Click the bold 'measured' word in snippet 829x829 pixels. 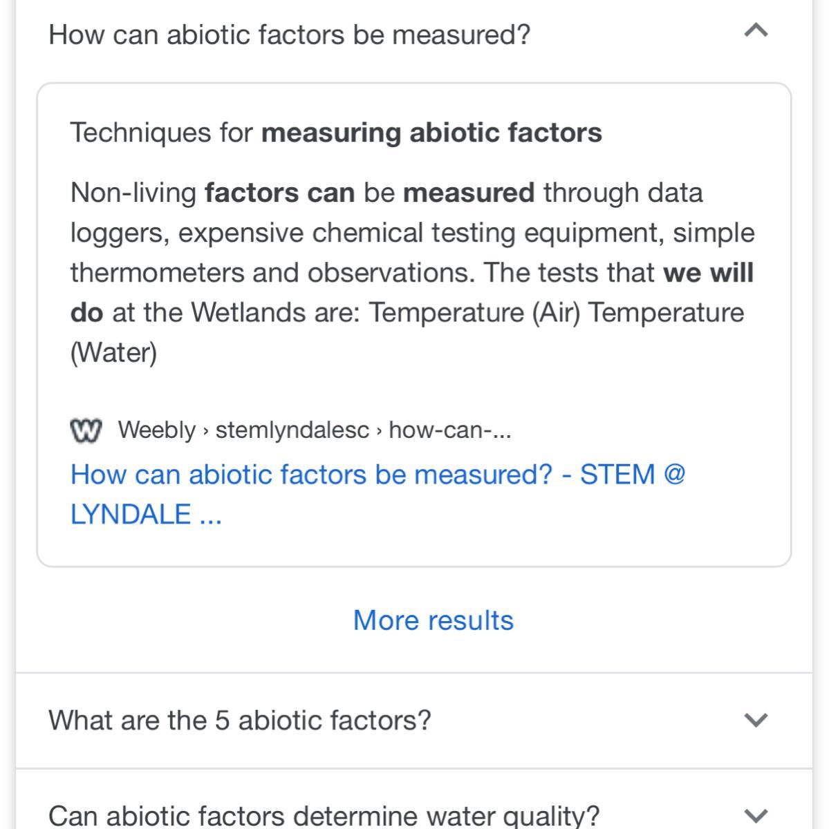[x=469, y=192]
